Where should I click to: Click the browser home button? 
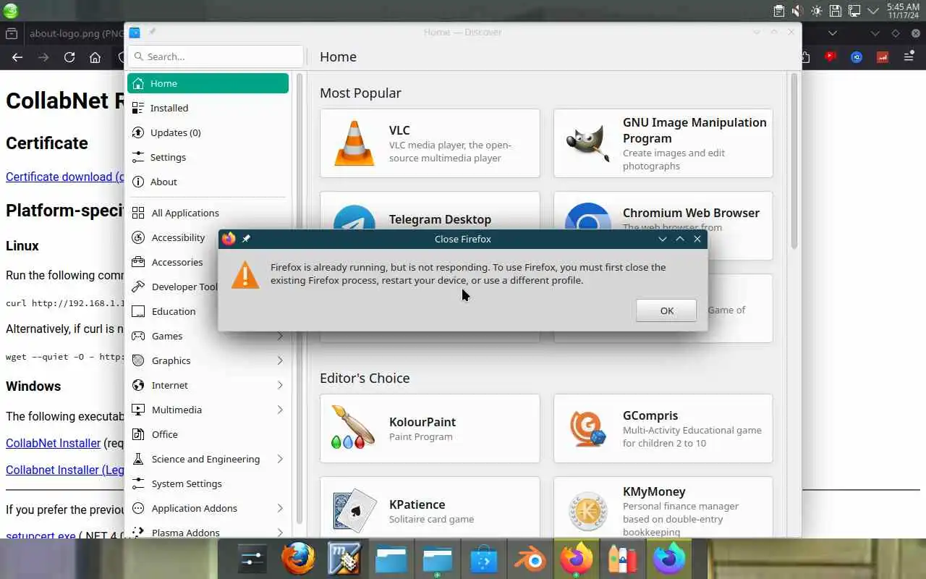point(95,57)
